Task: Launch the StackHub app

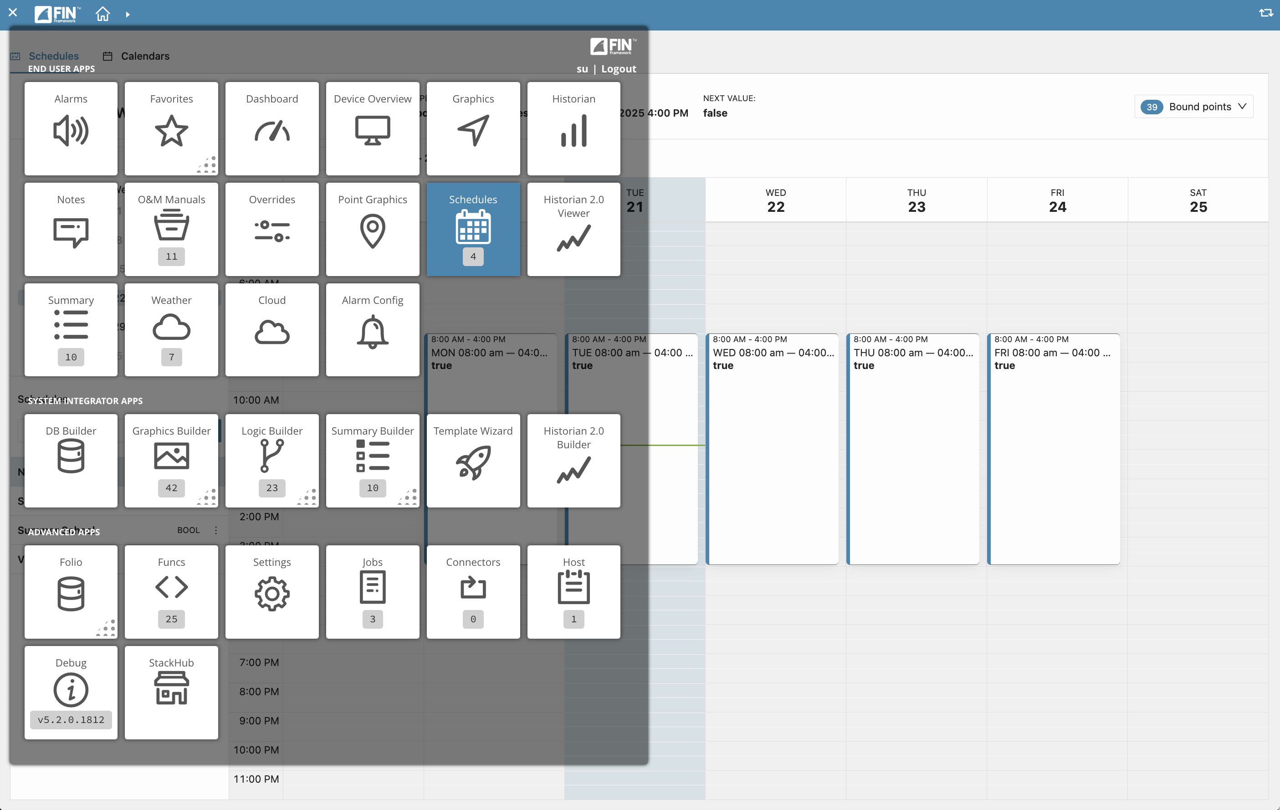Action: coord(171,692)
